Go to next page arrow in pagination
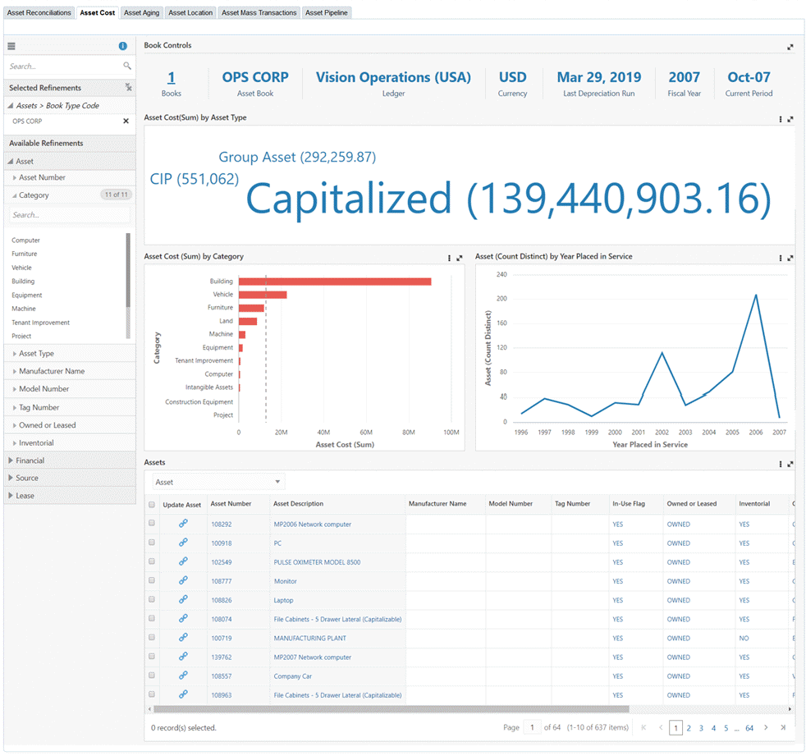 [766, 728]
